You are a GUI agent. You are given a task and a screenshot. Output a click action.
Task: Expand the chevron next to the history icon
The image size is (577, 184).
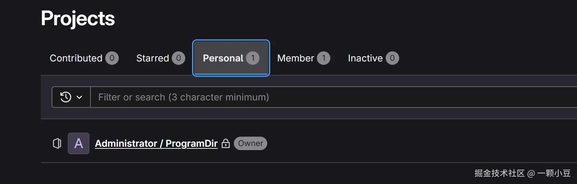79,97
